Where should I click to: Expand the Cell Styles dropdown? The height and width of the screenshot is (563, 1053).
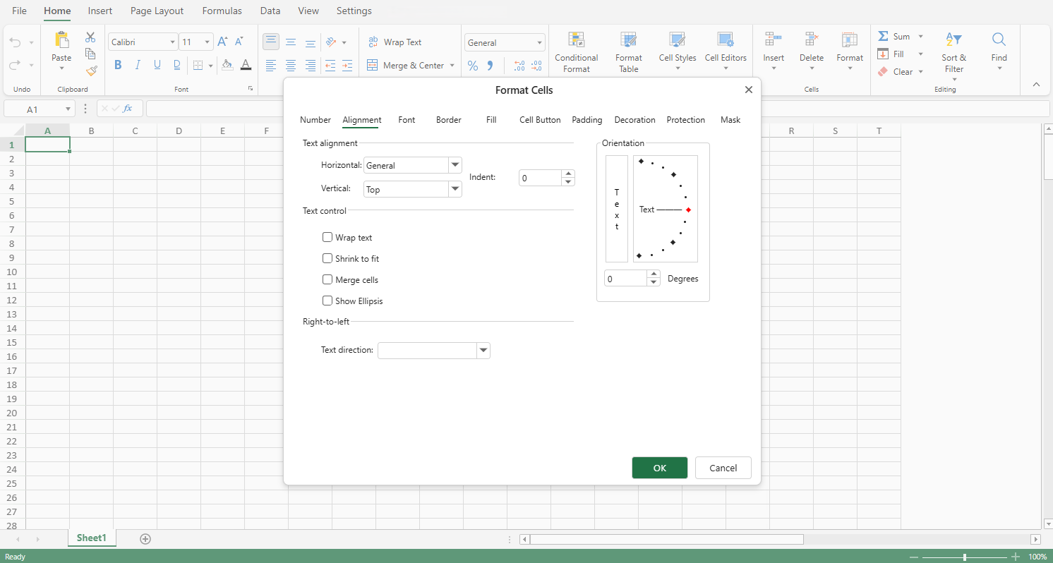677,68
